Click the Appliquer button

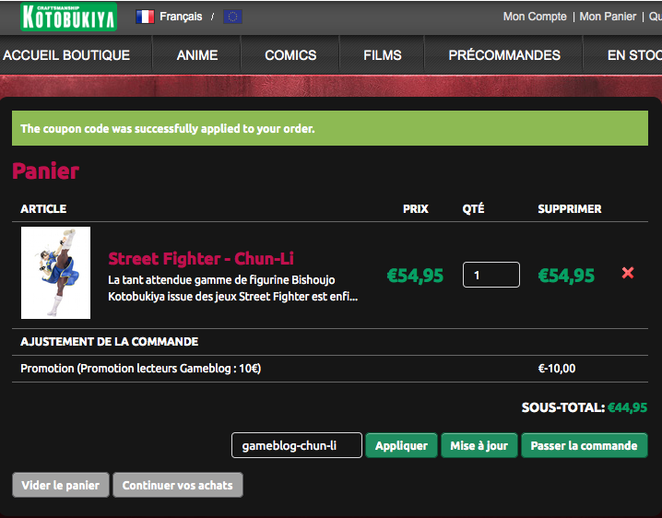pos(401,445)
